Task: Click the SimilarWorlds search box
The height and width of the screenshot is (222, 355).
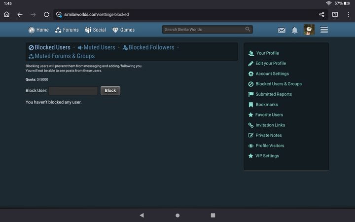Action: coord(203,30)
